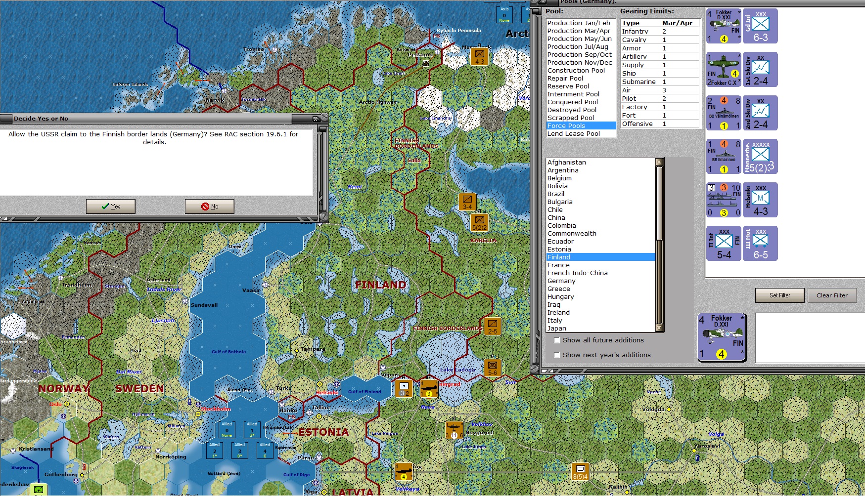Open the Lend Lease Pool list entry
Screen dimensions: 865x496
[581, 134]
